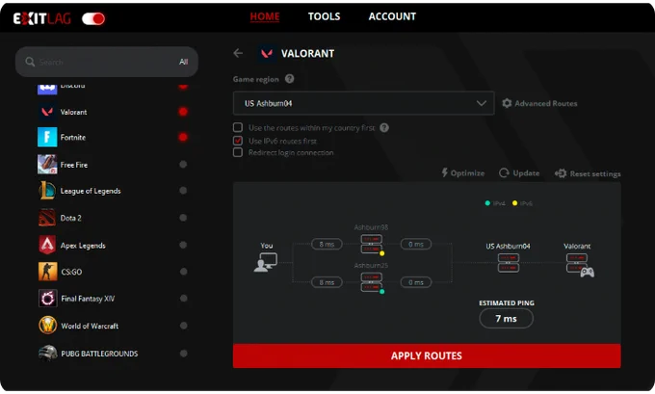Select the League of Legends row label
This screenshot has height=394, width=655.
tap(91, 191)
